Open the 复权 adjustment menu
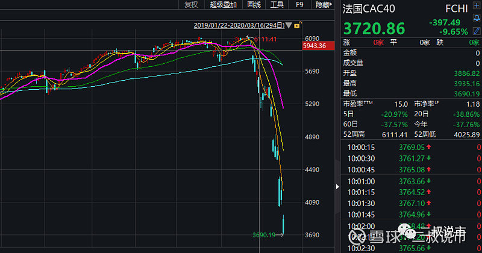This screenshot has height=253, width=482. click(x=191, y=5)
